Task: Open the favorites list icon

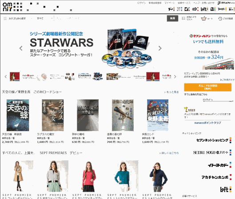Action: point(183,18)
